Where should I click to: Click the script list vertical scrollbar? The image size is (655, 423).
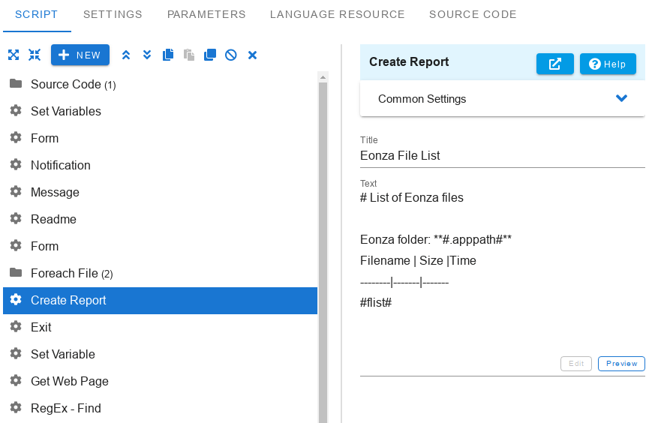323,247
